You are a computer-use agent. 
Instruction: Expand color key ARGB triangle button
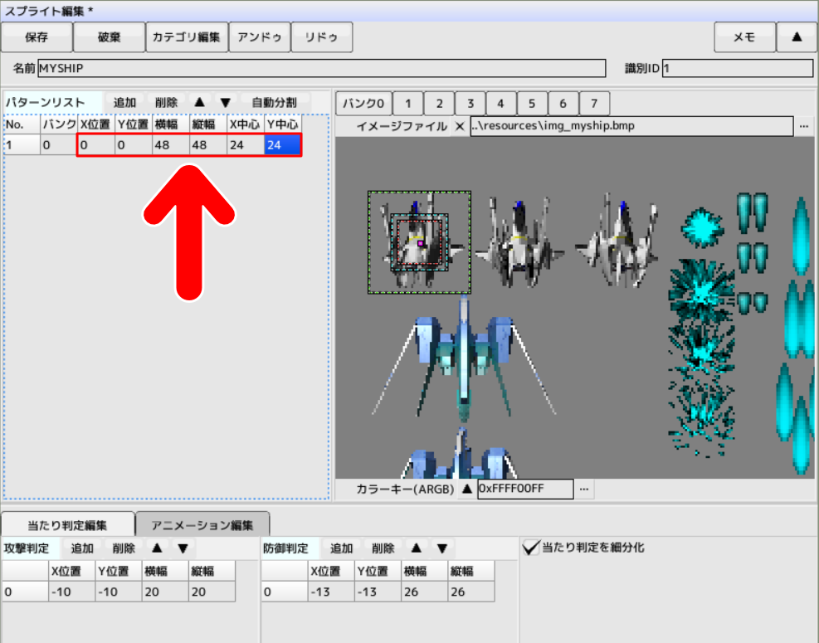coord(466,489)
